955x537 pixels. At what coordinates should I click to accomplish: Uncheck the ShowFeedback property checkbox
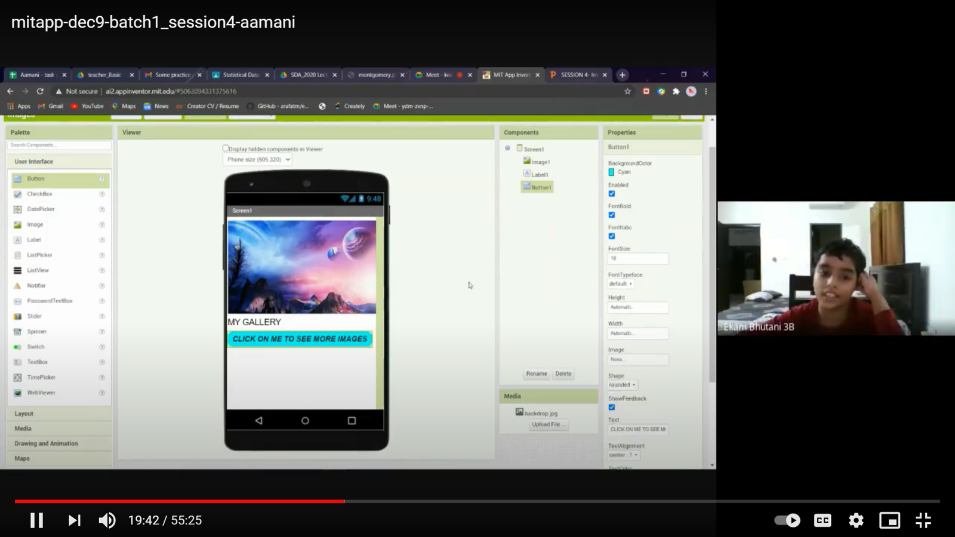click(611, 407)
